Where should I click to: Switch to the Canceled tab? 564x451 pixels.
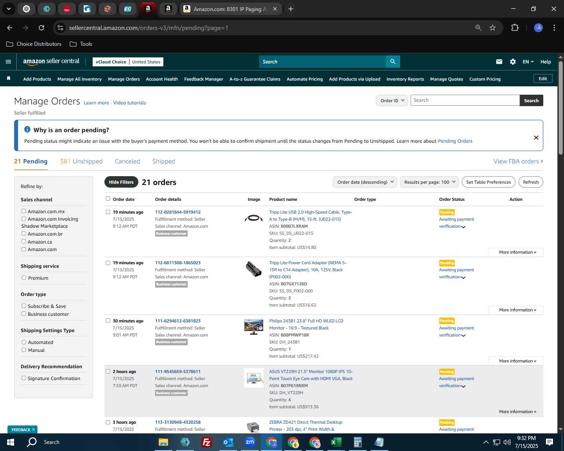(x=127, y=161)
